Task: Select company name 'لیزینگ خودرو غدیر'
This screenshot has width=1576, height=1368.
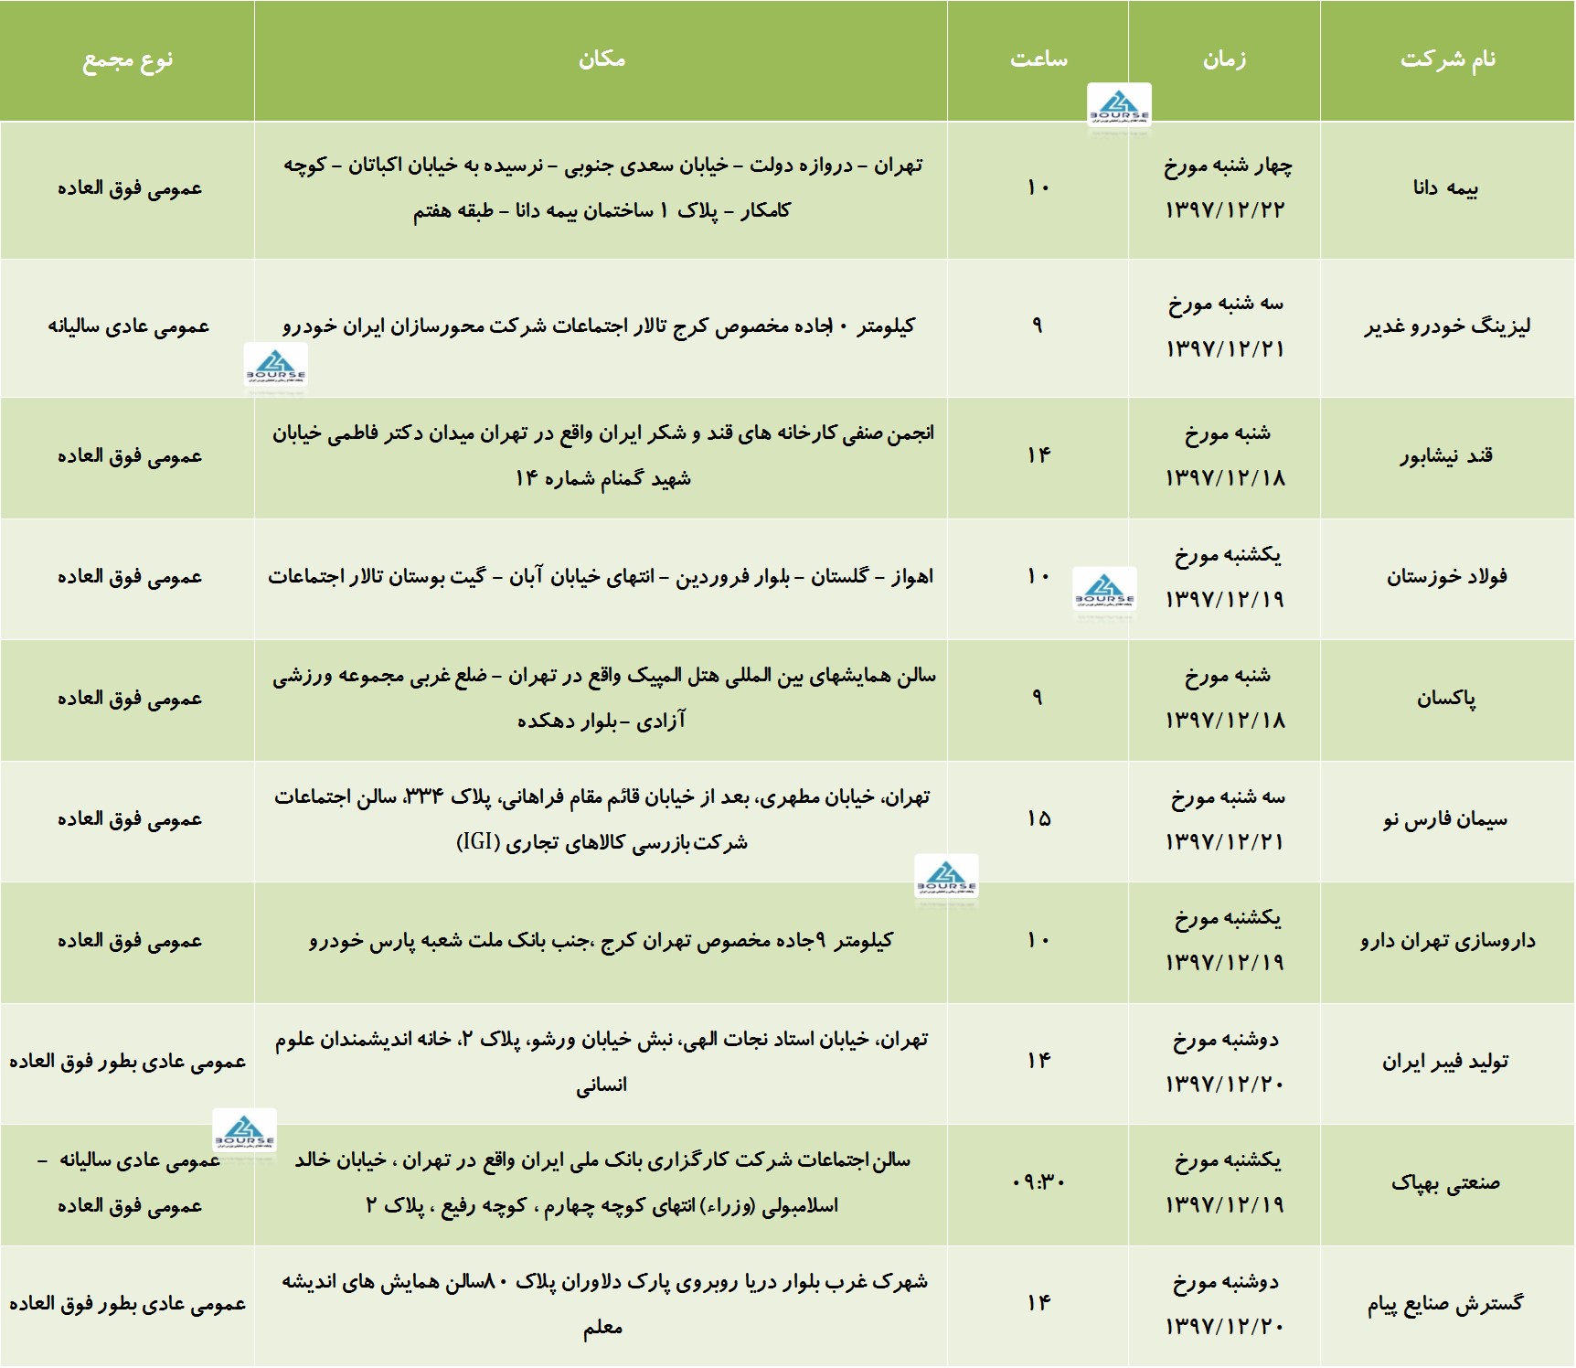Action: point(1447,326)
